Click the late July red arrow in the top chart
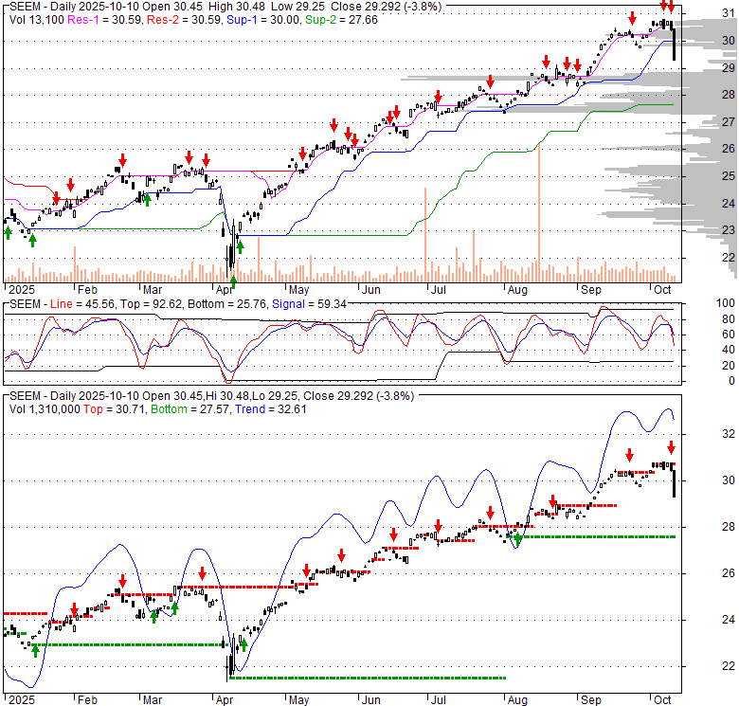The height and width of the screenshot is (706, 739). pyautogui.click(x=489, y=81)
